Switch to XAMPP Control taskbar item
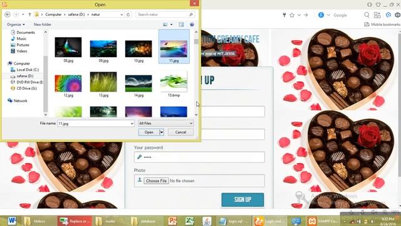Image resolution: width=401 pixels, height=226 pixels. (x=323, y=221)
